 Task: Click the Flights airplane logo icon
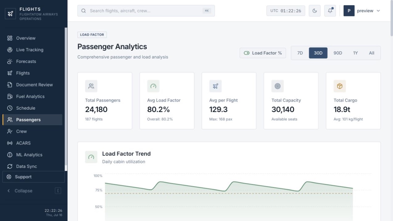[10, 14]
